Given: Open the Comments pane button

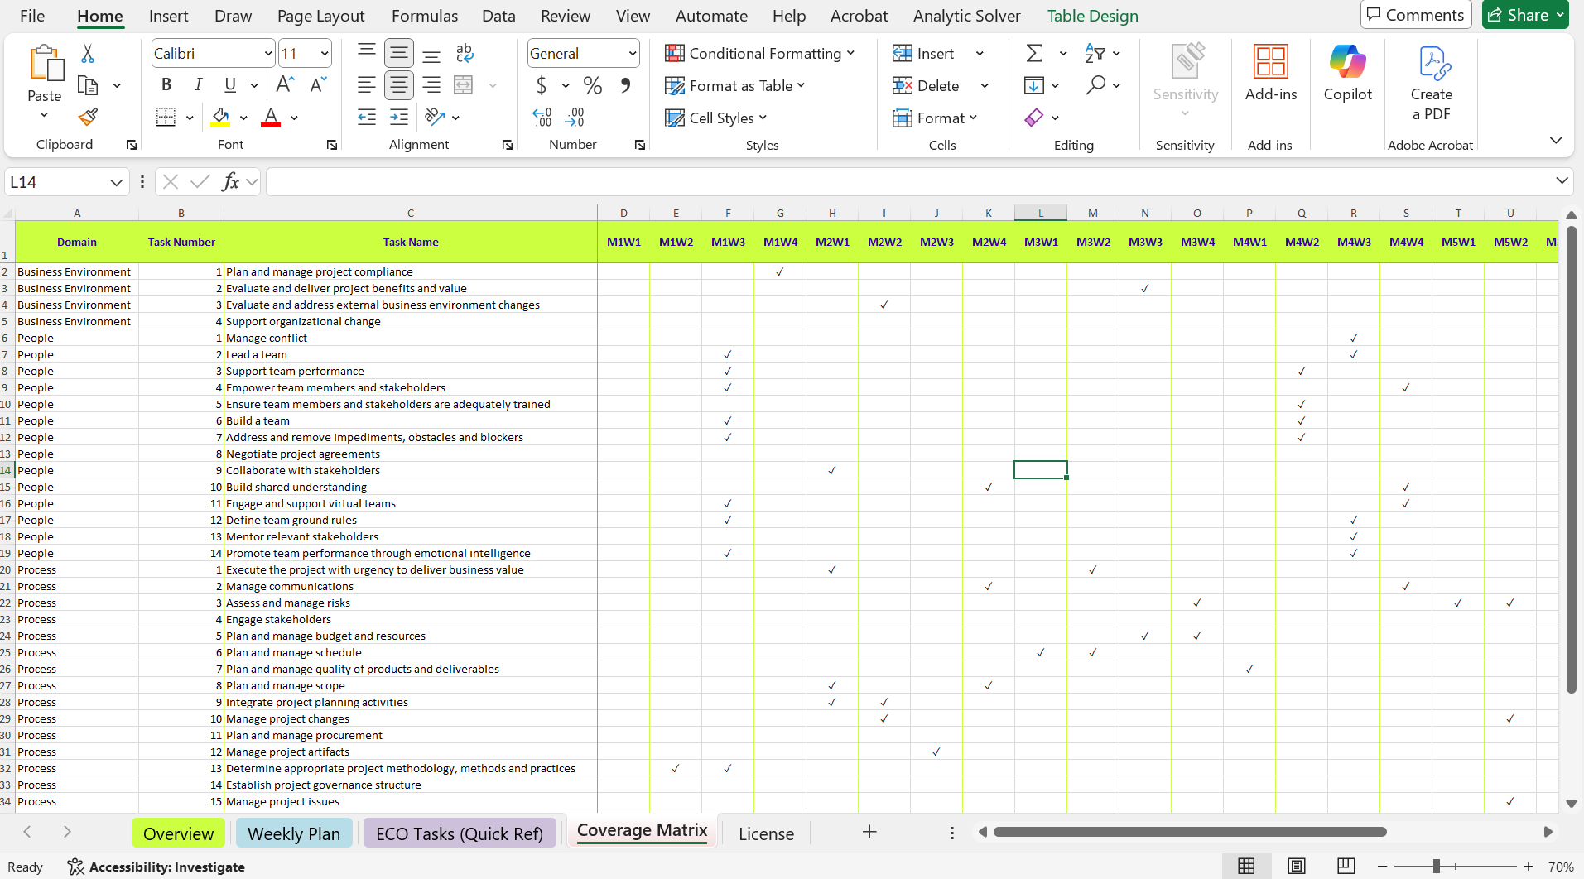Looking at the screenshot, I should [1415, 15].
